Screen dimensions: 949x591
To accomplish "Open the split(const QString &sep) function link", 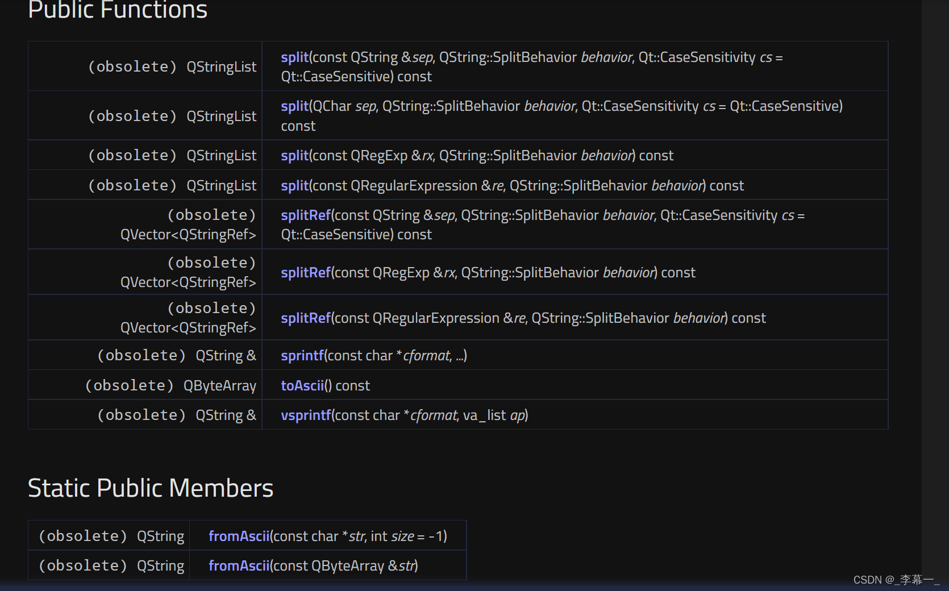I will tap(294, 57).
